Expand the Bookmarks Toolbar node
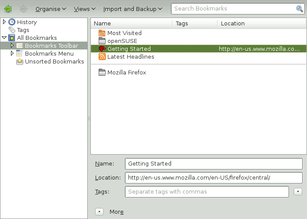The height and width of the screenshot is (219, 307). (12, 46)
